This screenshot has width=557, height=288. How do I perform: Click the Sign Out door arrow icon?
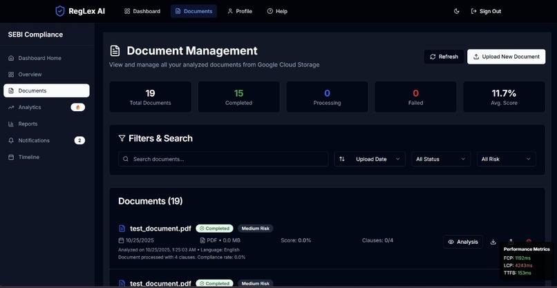coord(473,11)
